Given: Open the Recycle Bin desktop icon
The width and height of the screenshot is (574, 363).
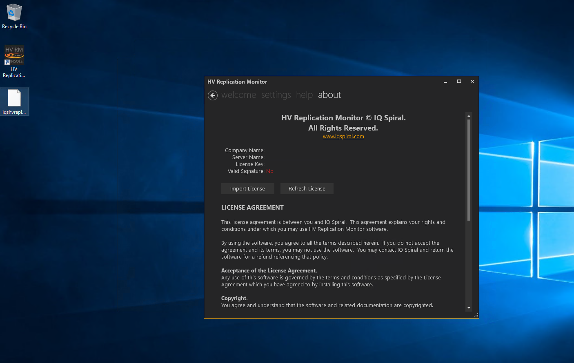Looking at the screenshot, I should click(x=14, y=16).
